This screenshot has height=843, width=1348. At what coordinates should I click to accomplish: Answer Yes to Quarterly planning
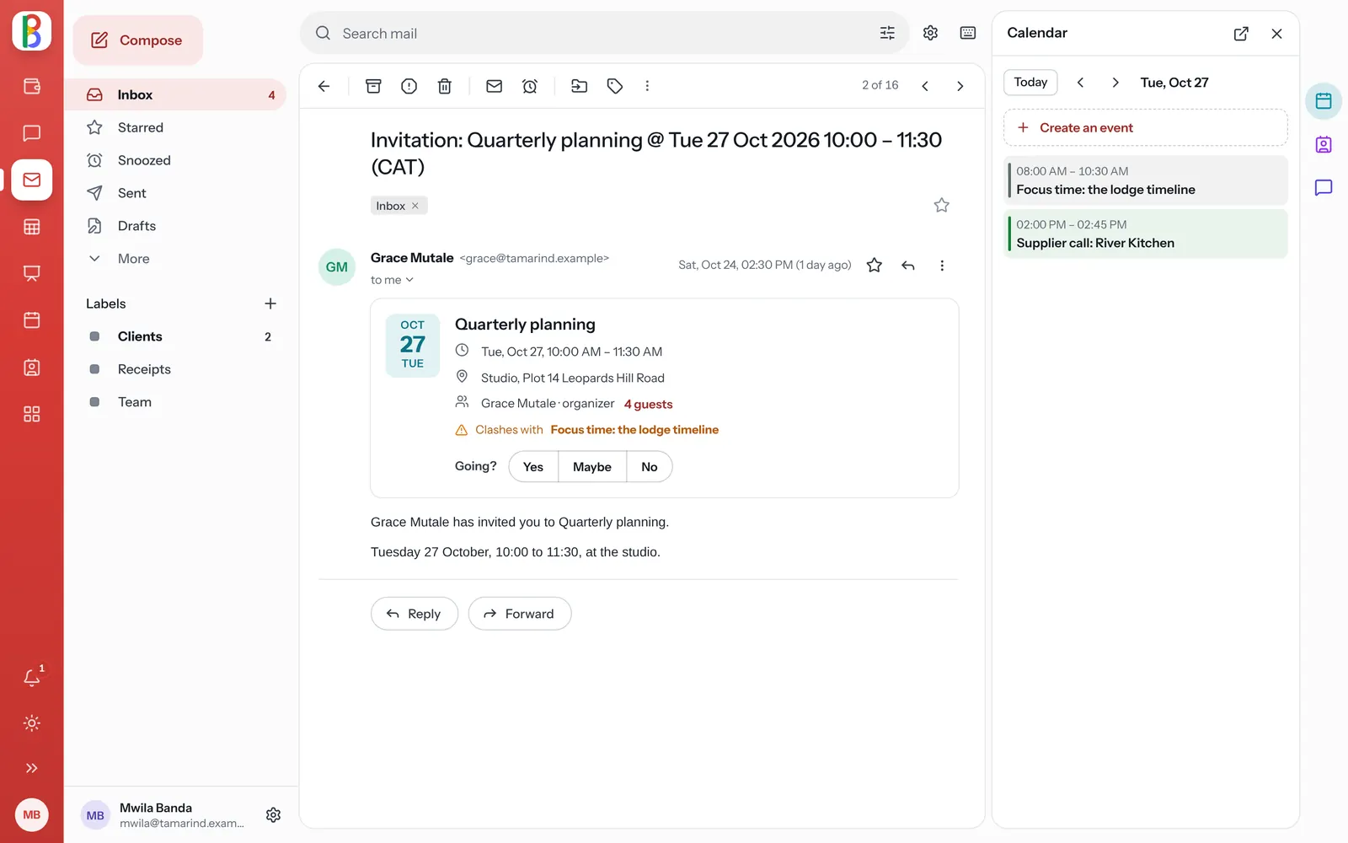pyautogui.click(x=533, y=467)
